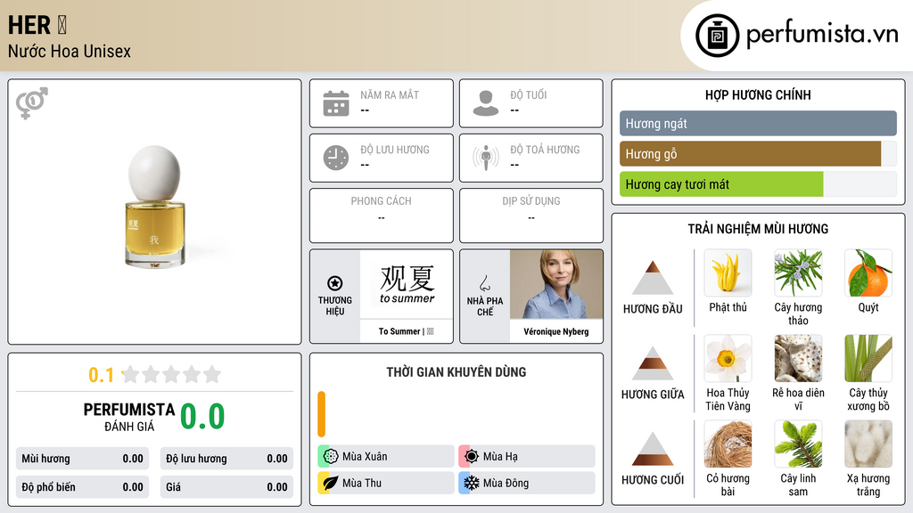Click the Mùa Xuân flower icon
Screen dimensions: 913x513
coord(331,457)
